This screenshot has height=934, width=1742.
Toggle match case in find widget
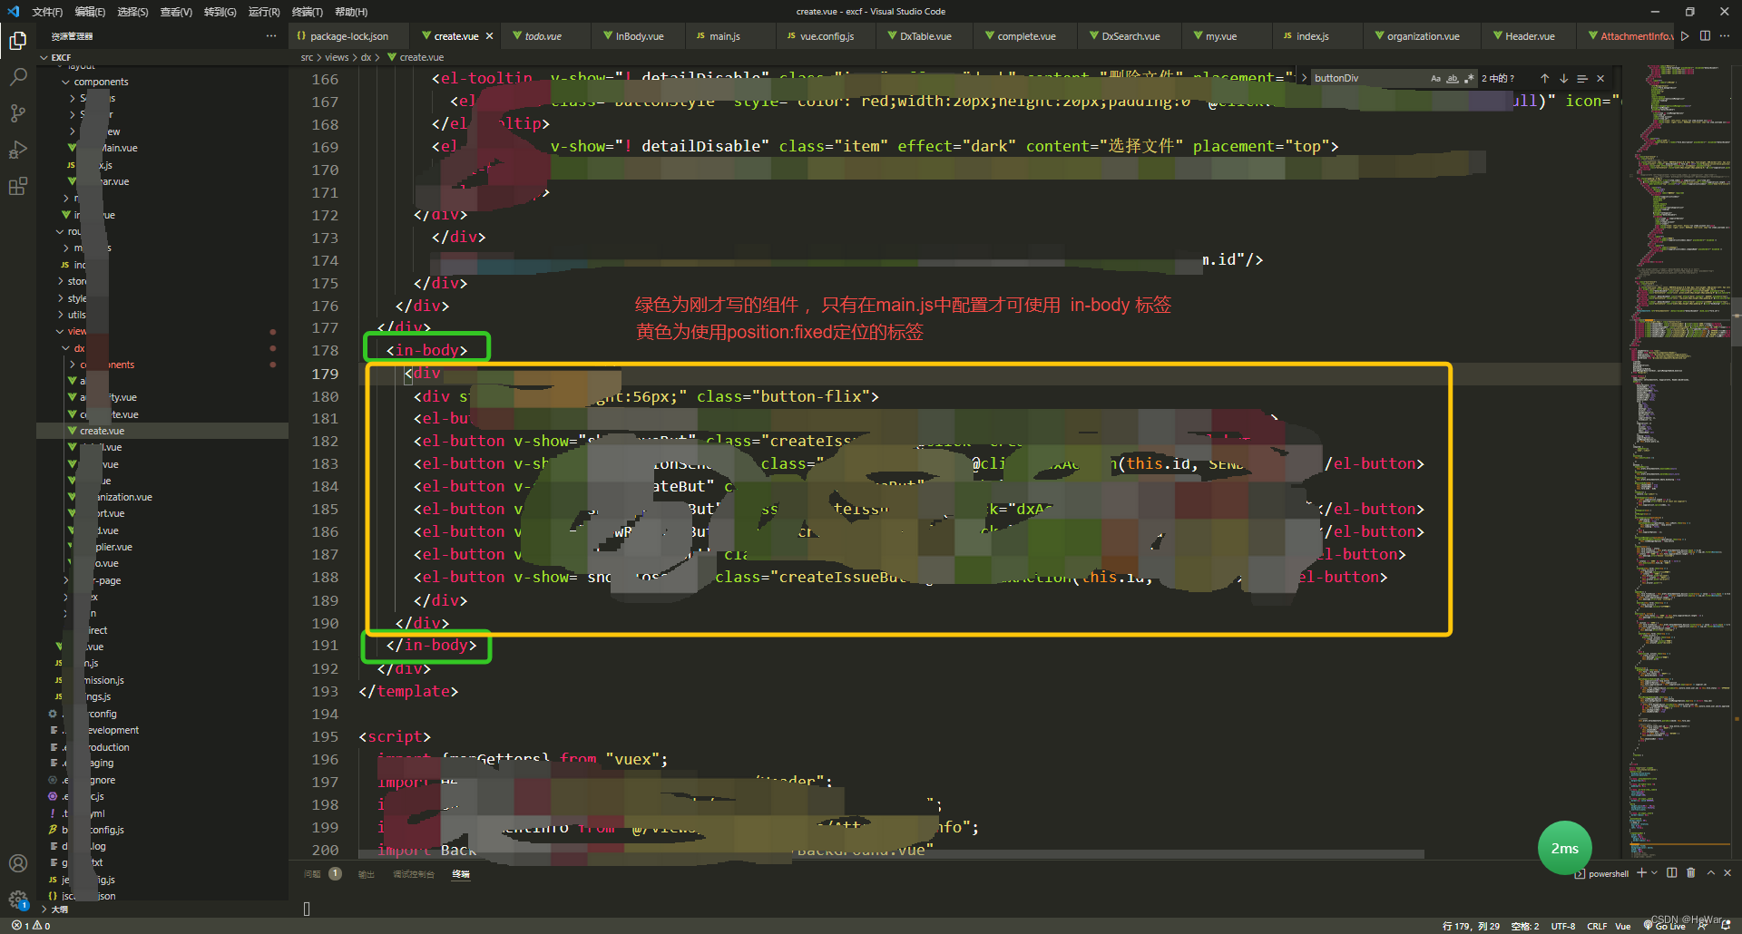[1435, 78]
